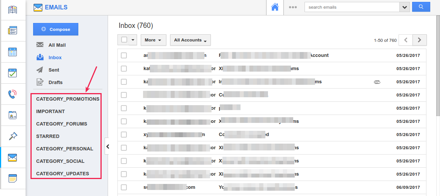Open the More actions dropdown
Screen dimensions: 440x196
(153, 40)
